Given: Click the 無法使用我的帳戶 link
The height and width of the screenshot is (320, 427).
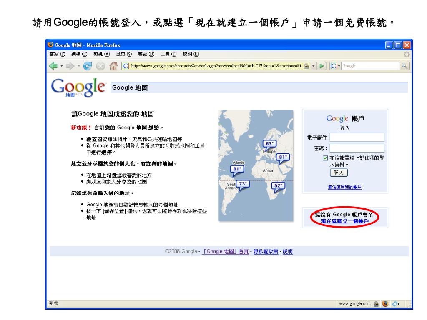Looking at the screenshot, I should (x=345, y=187).
